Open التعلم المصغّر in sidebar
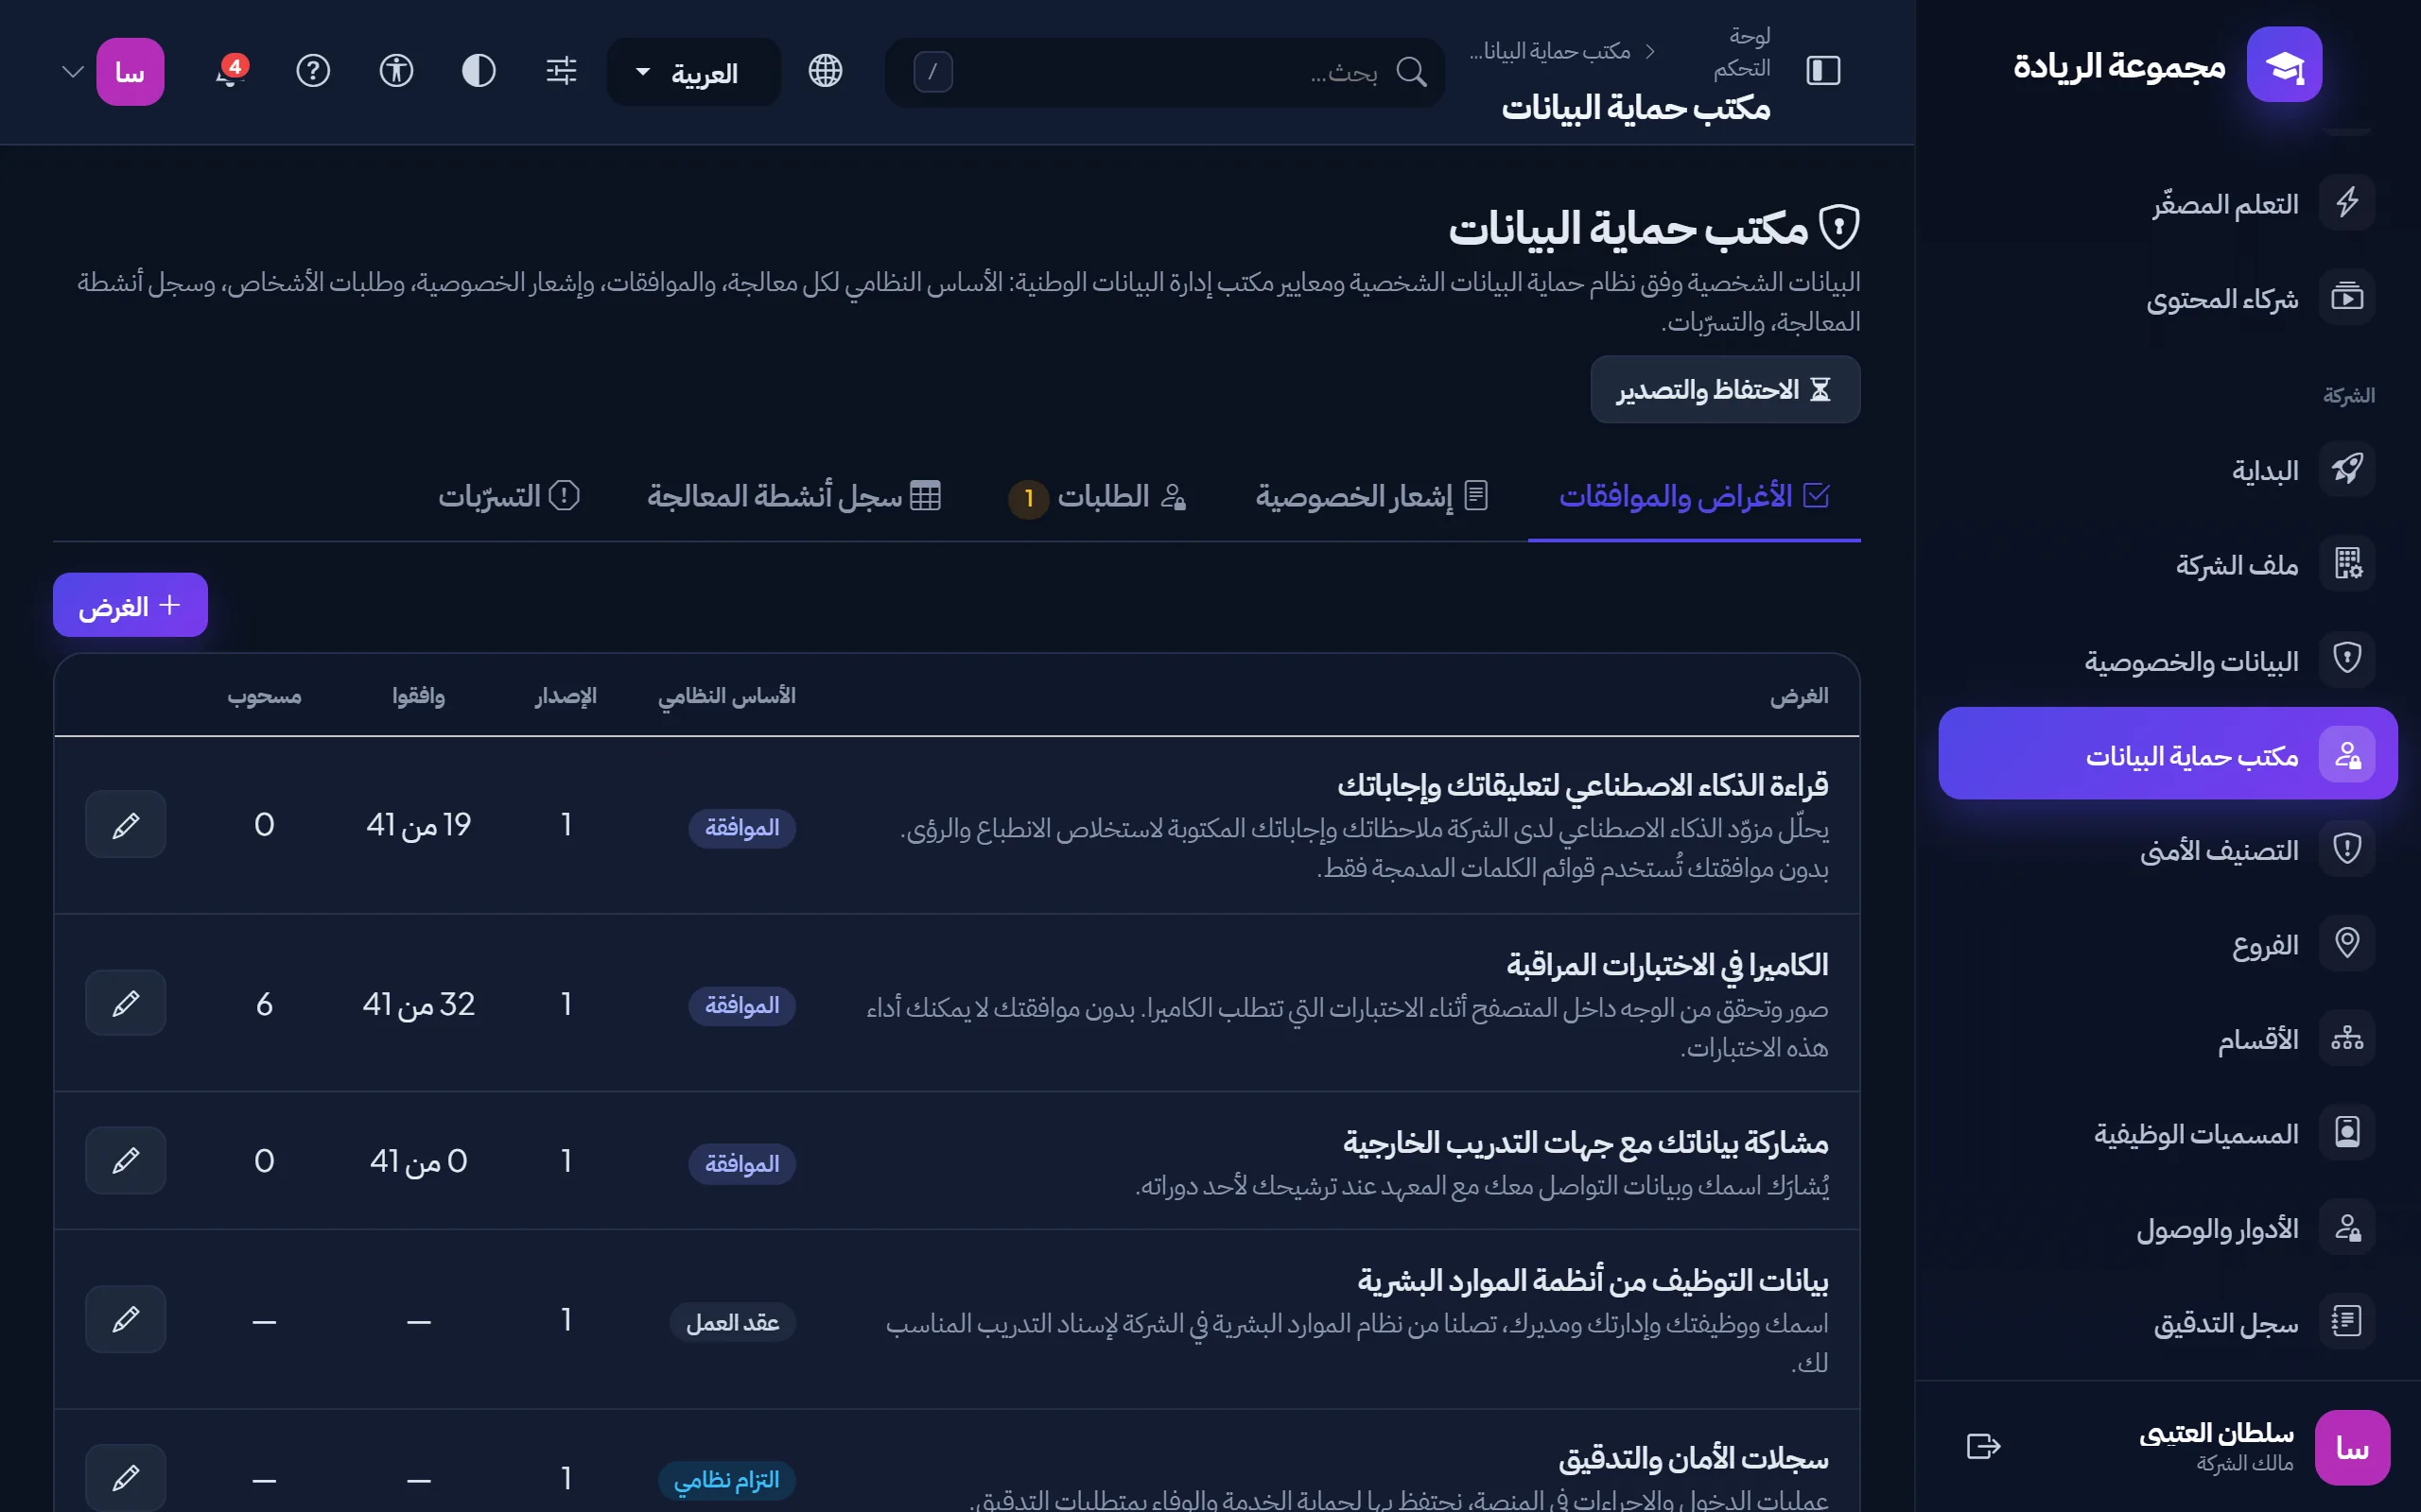The width and height of the screenshot is (2421, 1512). point(2168,203)
